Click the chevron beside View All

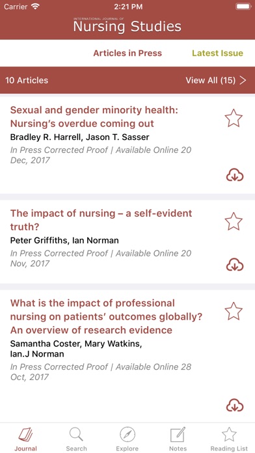(243, 80)
